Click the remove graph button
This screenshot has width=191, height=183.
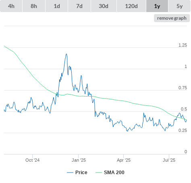[172, 18]
